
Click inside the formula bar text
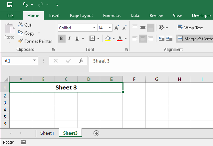[x=149, y=61]
